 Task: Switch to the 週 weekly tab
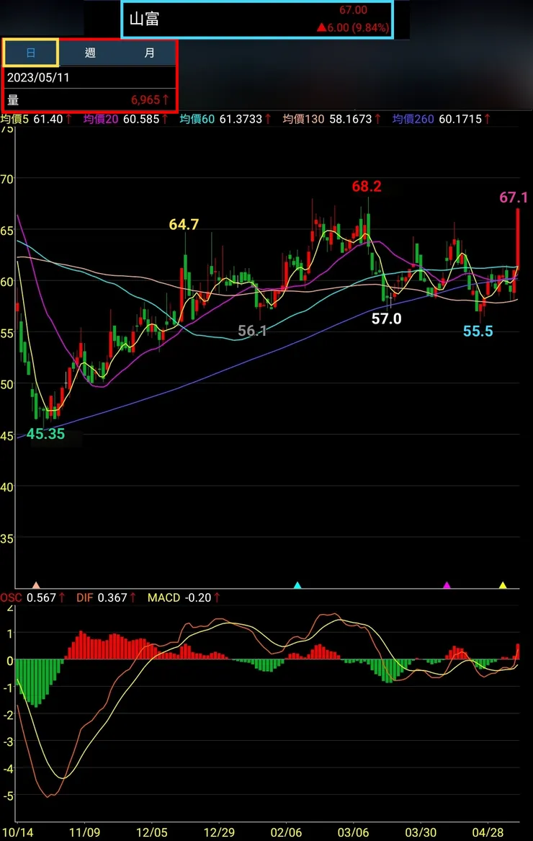point(90,53)
